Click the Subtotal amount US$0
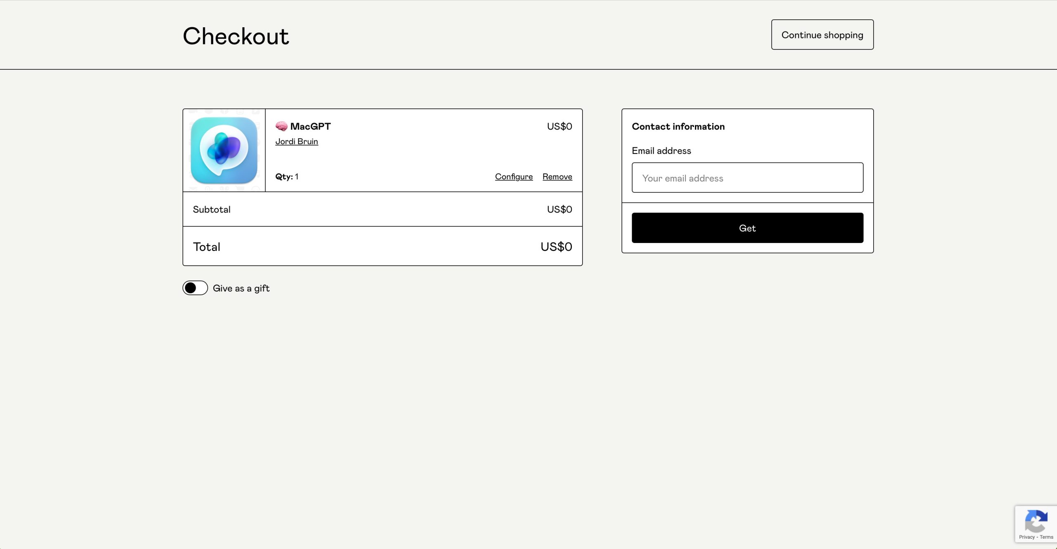 pyautogui.click(x=559, y=210)
